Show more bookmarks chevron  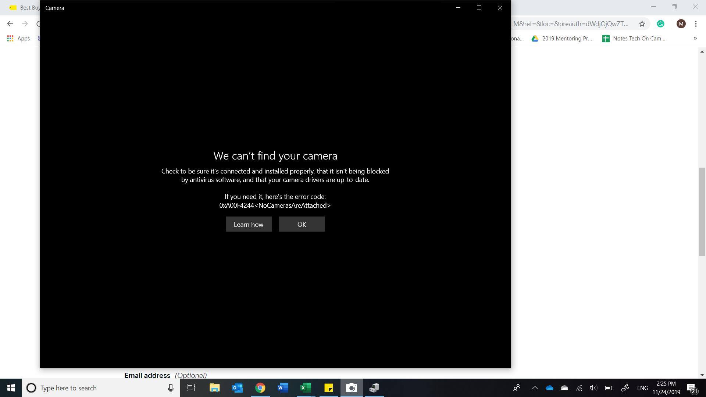695,38
